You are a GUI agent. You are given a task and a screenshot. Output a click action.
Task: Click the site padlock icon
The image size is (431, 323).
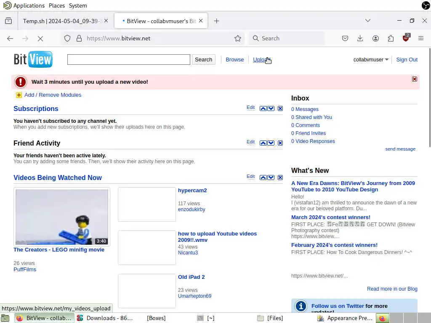(x=79, y=38)
